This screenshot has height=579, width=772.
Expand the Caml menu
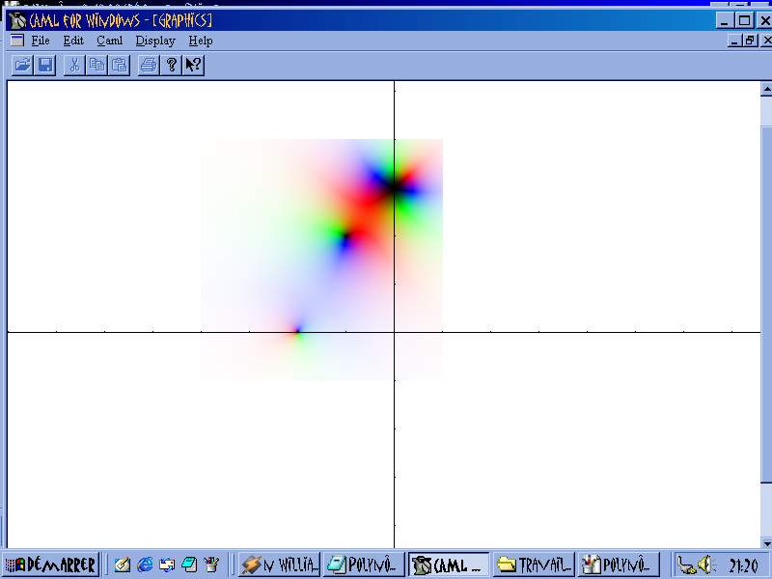click(109, 41)
